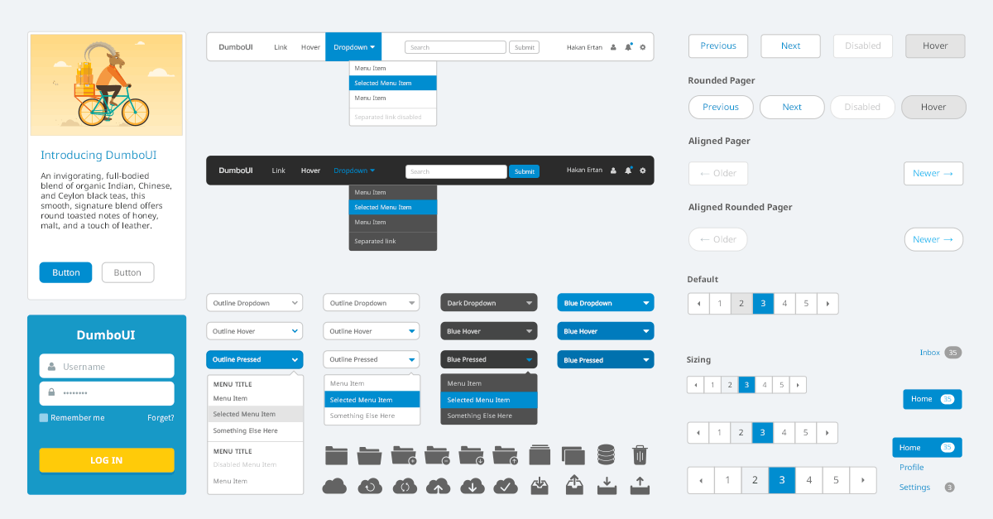
Task: Click the blue filled Button on the card
Action: tap(66, 272)
